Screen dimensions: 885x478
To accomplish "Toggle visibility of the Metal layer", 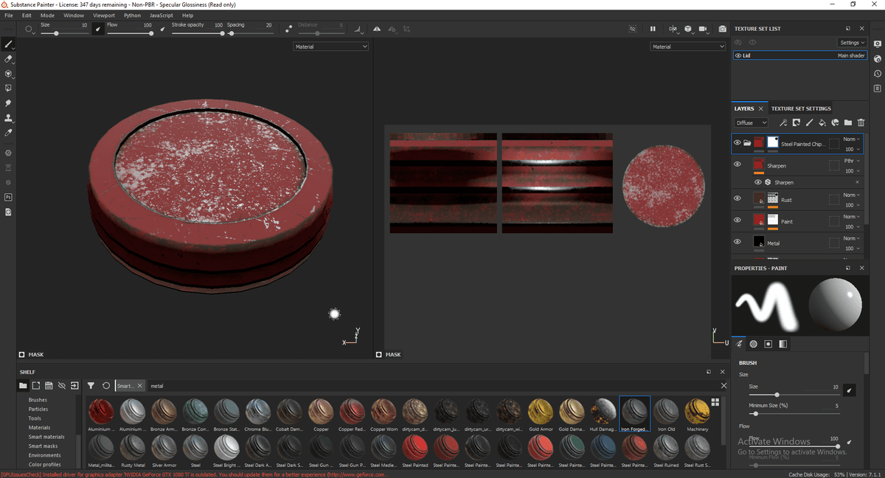I will tap(737, 240).
